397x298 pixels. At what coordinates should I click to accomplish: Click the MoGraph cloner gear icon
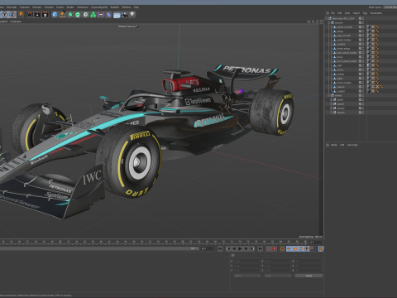86,14
